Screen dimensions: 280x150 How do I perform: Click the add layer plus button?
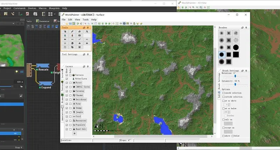[75, 134]
